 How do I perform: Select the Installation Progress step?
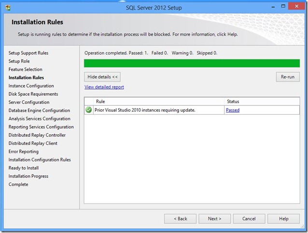(x=28, y=176)
